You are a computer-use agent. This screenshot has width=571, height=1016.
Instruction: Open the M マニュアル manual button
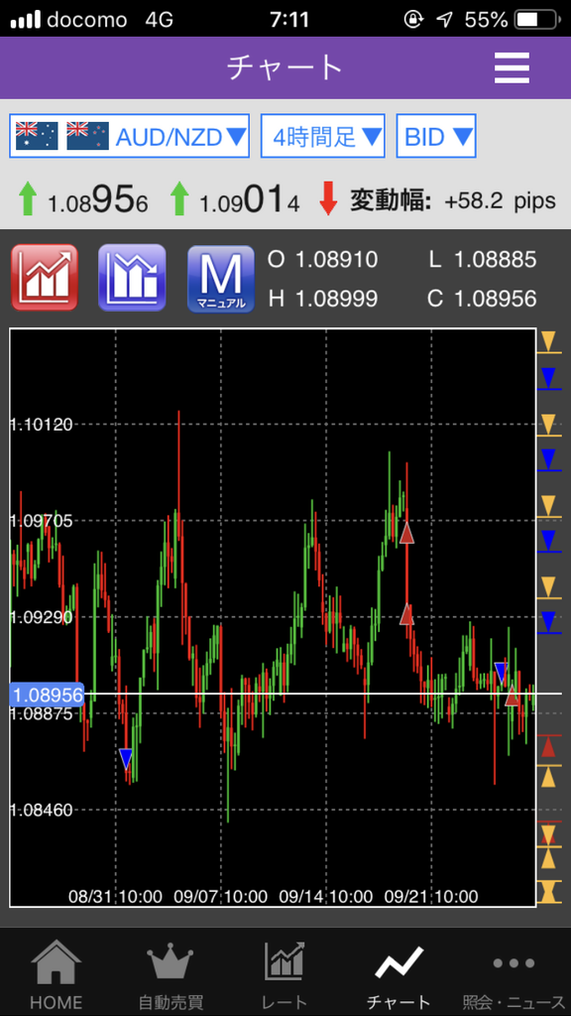click(x=221, y=279)
